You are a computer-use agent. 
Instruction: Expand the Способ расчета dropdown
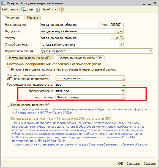pos(121,44)
